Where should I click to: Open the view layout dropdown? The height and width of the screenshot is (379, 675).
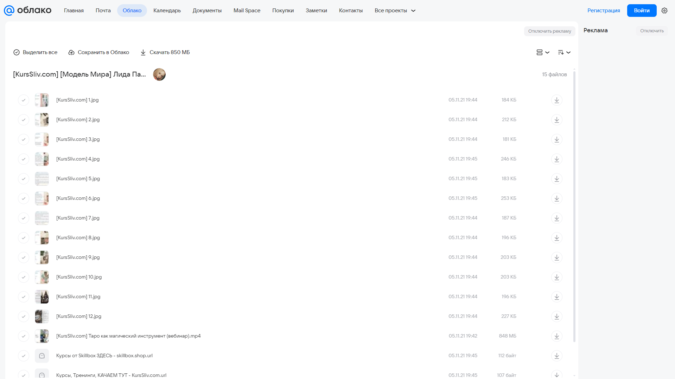pos(543,52)
